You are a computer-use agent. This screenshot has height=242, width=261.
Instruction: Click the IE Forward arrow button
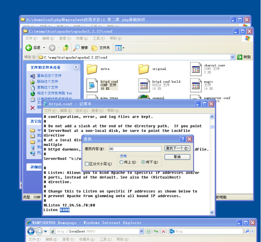[39, 231]
